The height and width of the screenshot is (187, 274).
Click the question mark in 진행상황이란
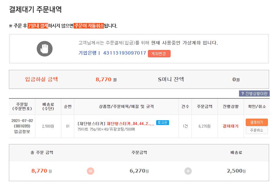(242, 94)
